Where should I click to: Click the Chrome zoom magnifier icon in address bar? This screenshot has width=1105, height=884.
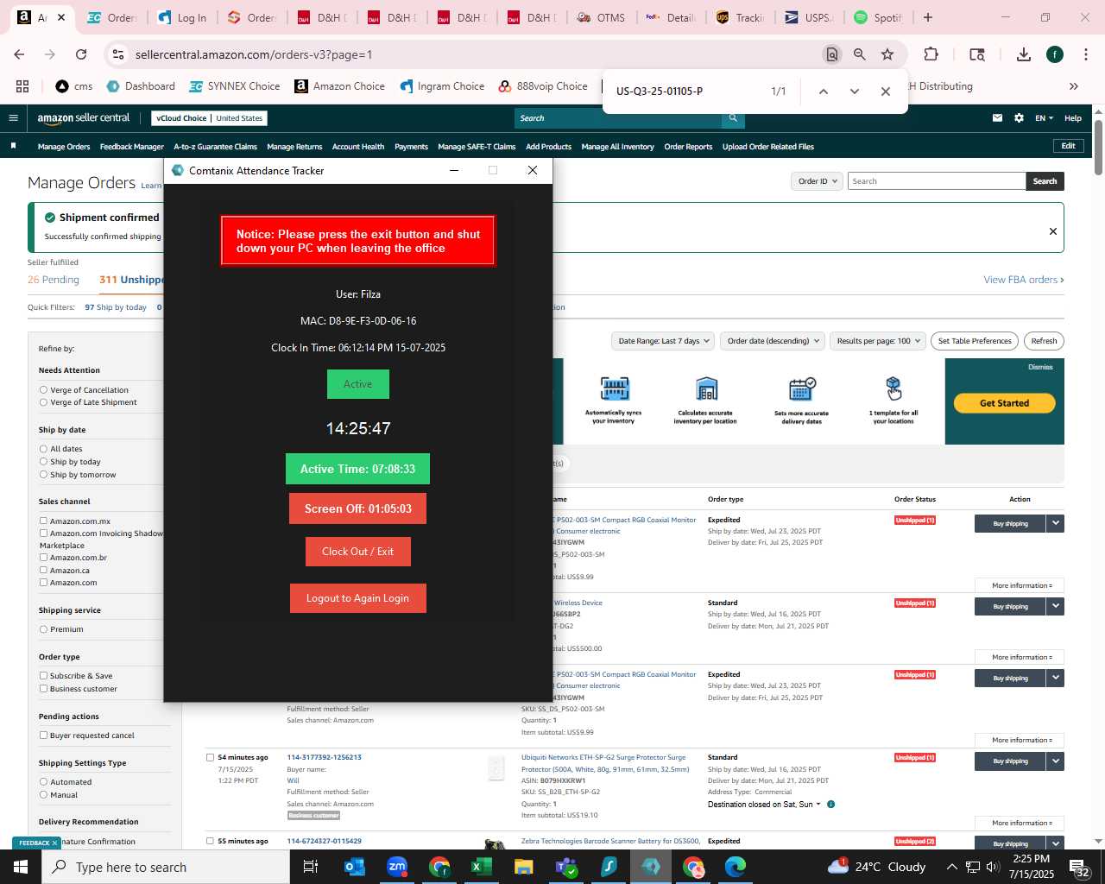[x=859, y=54]
